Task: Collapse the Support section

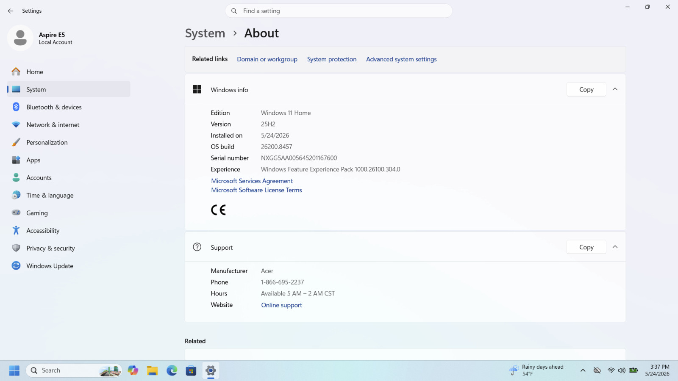Action: click(615, 247)
